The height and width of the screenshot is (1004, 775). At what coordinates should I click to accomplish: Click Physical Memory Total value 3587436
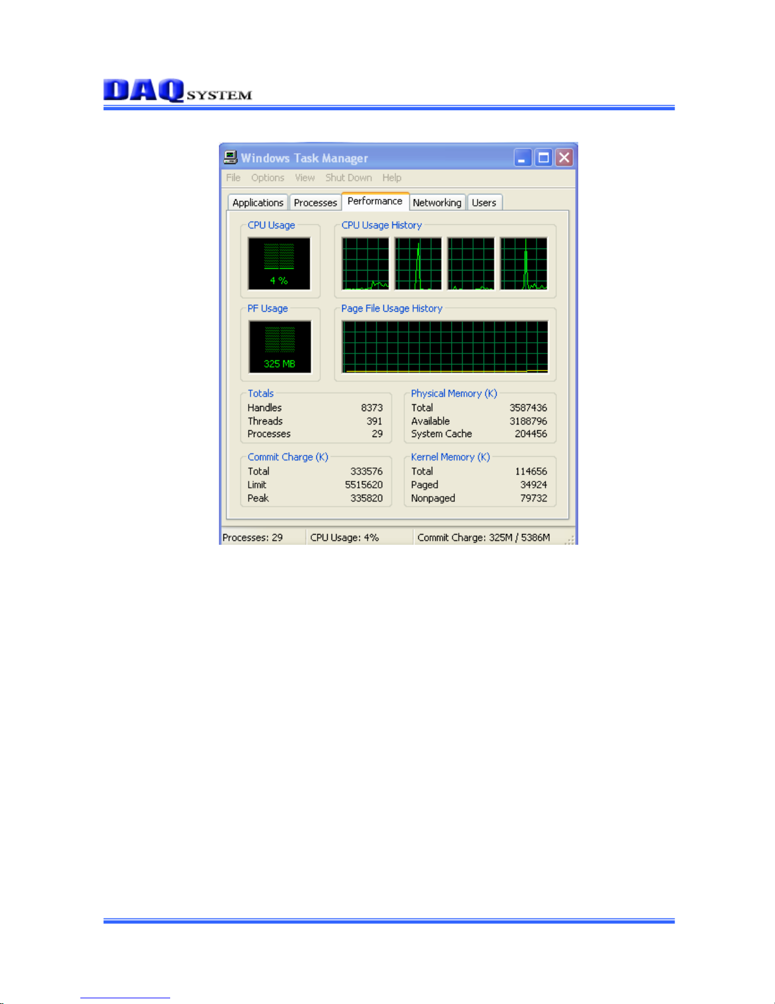(528, 408)
